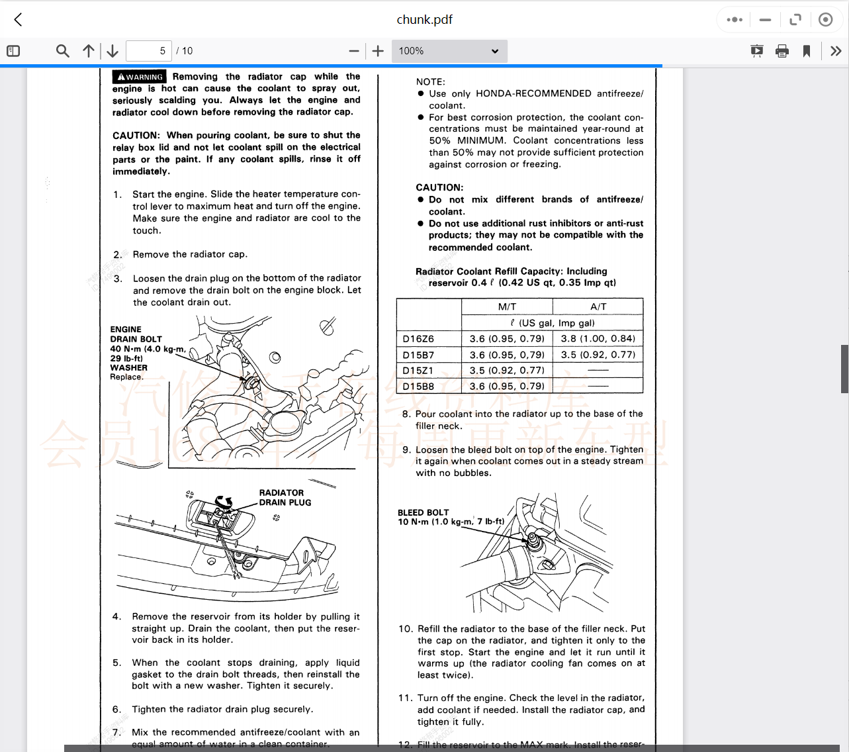
Task: Print the PDF document
Action: 782,51
